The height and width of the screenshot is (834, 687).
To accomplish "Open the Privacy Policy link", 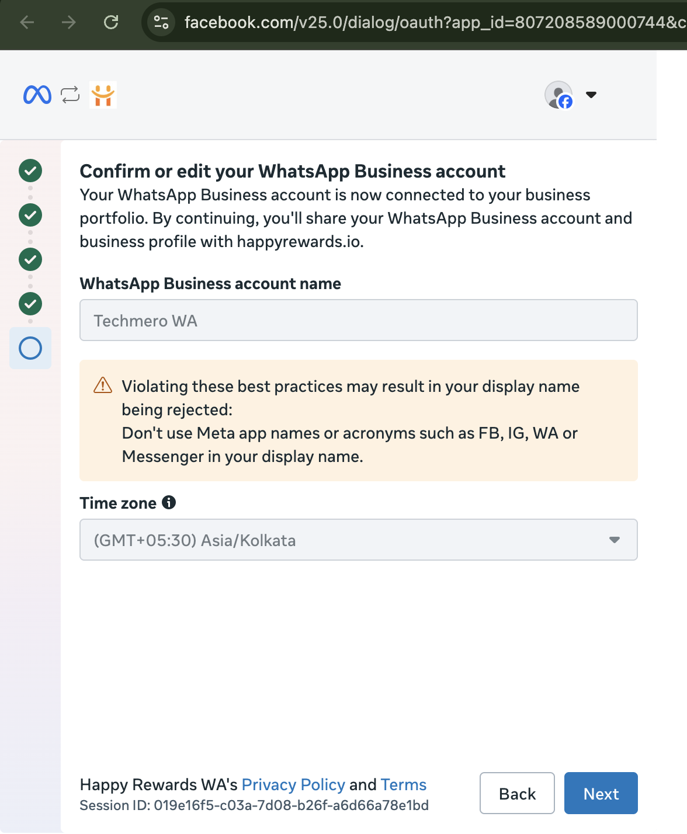I will (293, 784).
